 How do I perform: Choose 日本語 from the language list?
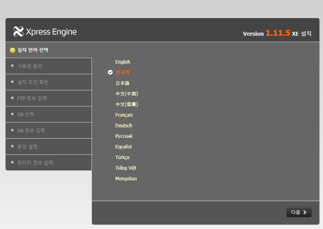[122, 83]
